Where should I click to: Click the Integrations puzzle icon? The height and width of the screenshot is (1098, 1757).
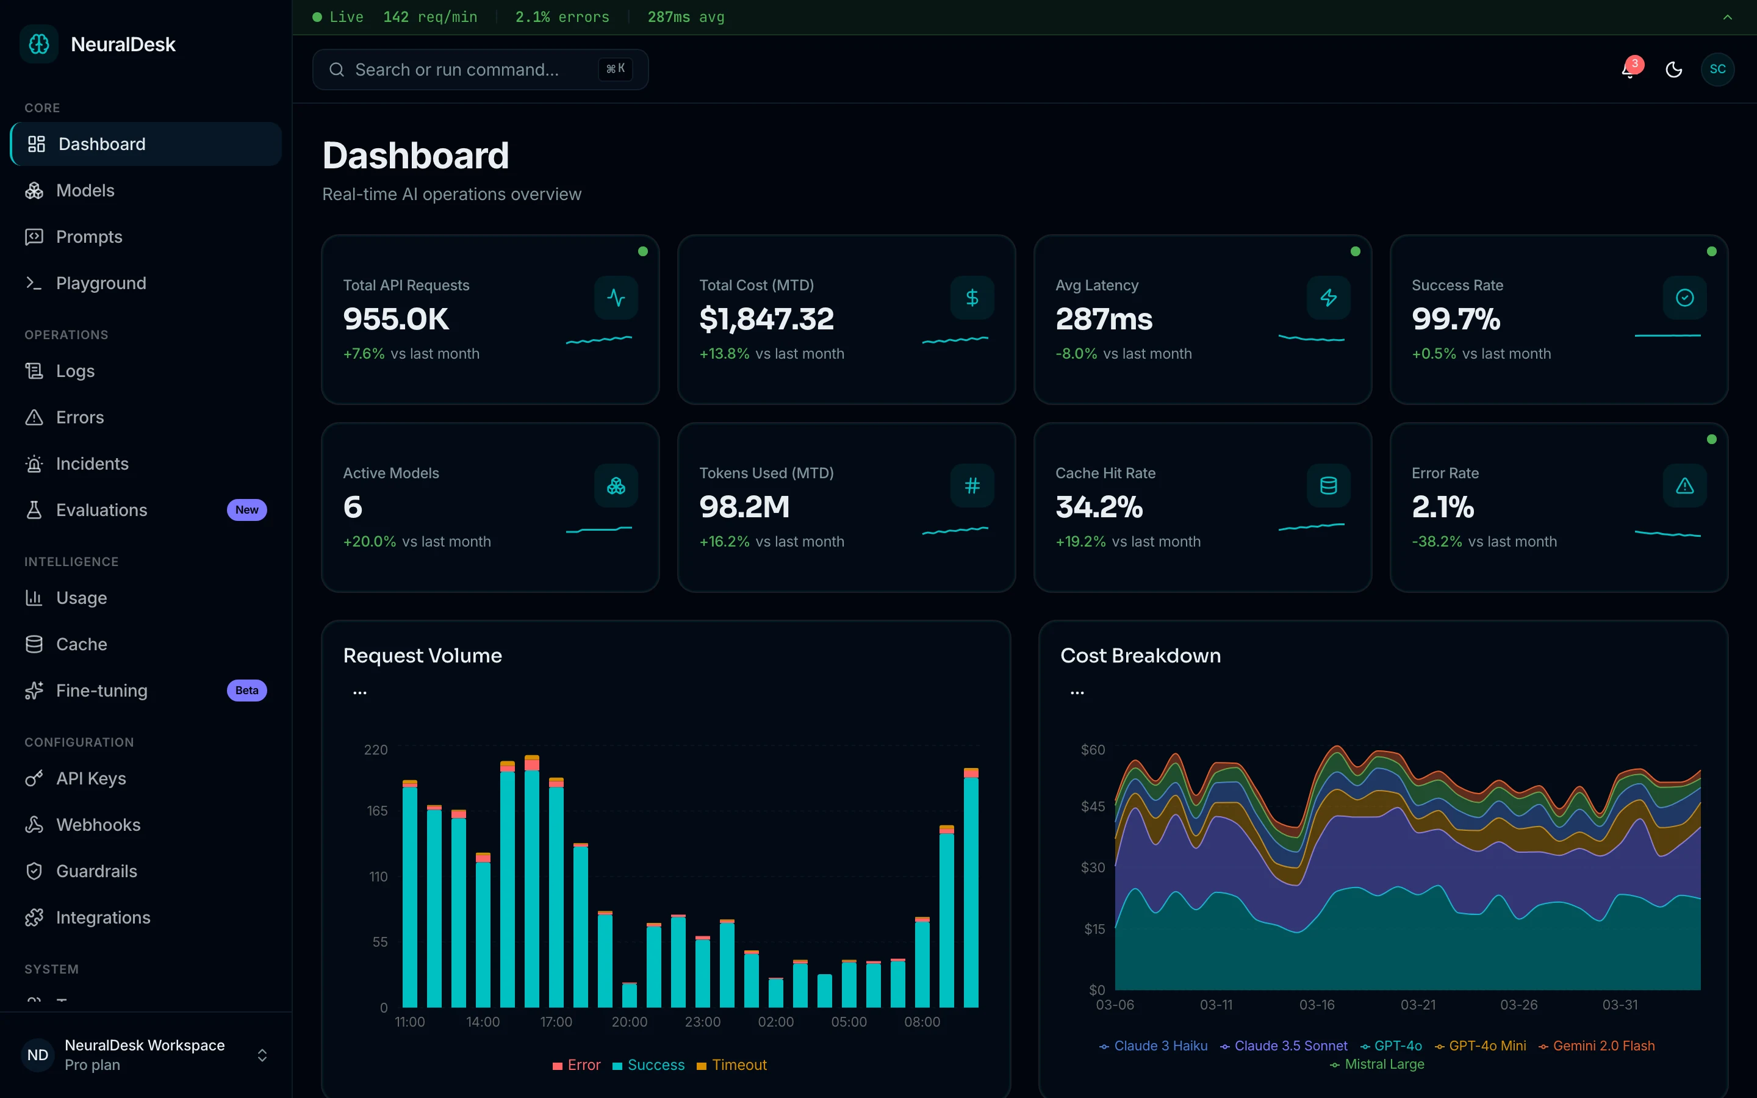click(34, 918)
